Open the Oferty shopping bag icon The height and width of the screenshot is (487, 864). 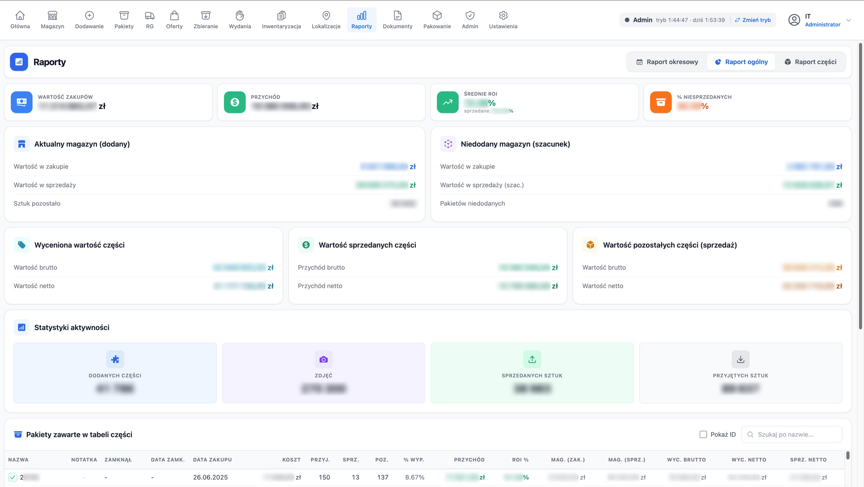pyautogui.click(x=174, y=16)
